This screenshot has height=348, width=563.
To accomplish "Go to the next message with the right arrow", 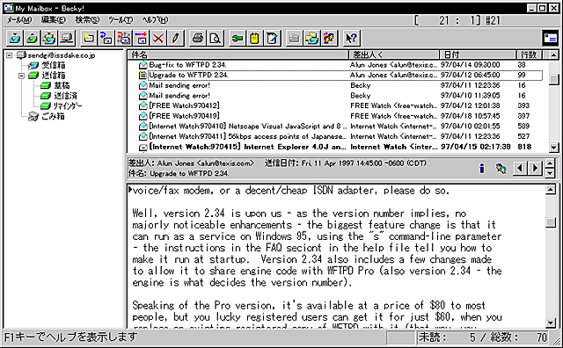I will (535, 168).
